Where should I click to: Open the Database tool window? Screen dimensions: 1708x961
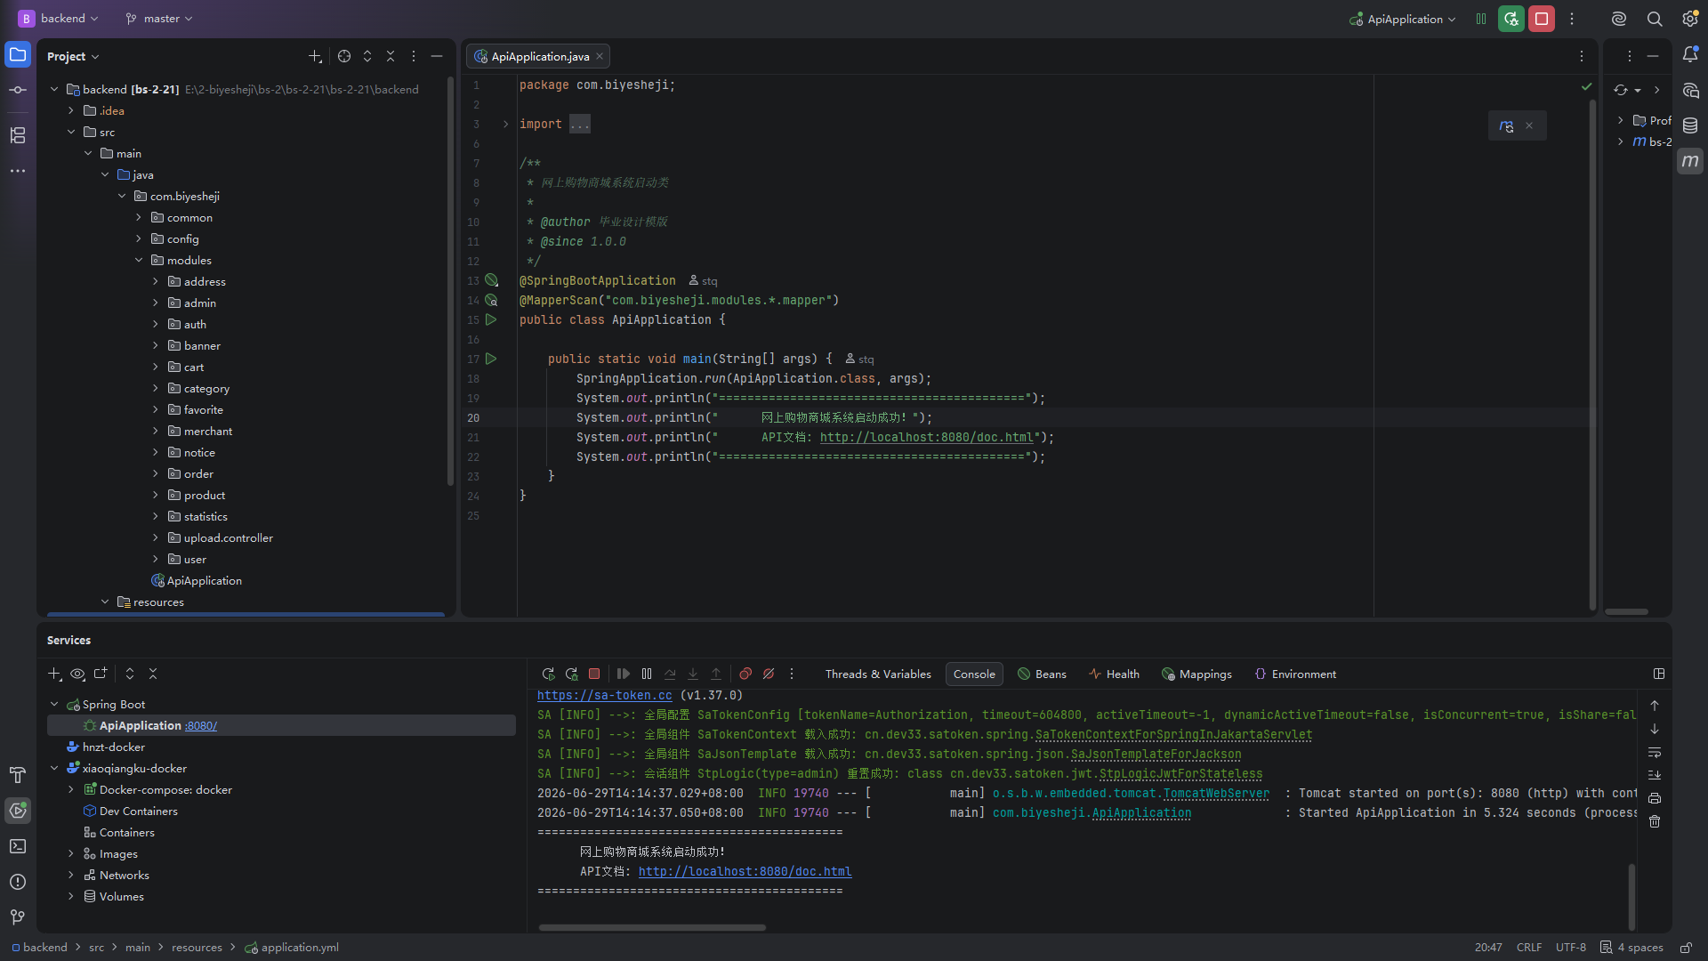(1690, 125)
